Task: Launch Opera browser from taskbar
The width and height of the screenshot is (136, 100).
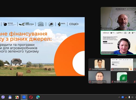Action: click(x=31, y=97)
